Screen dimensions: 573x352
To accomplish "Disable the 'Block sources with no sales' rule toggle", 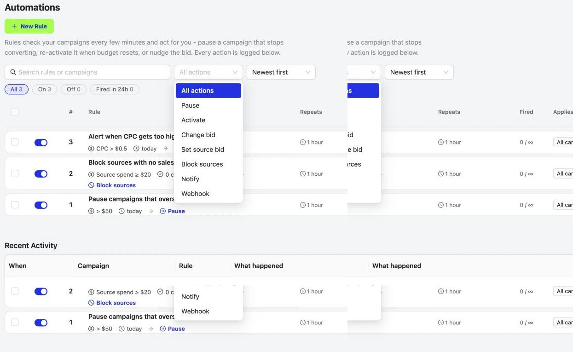I will coord(41,174).
